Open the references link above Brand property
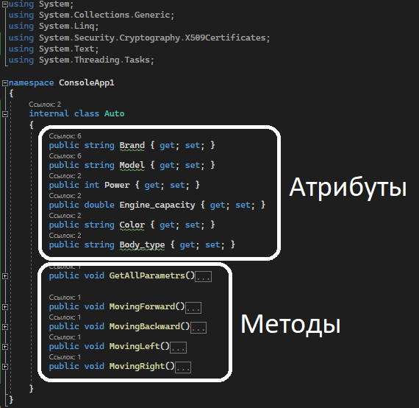 click(65, 136)
